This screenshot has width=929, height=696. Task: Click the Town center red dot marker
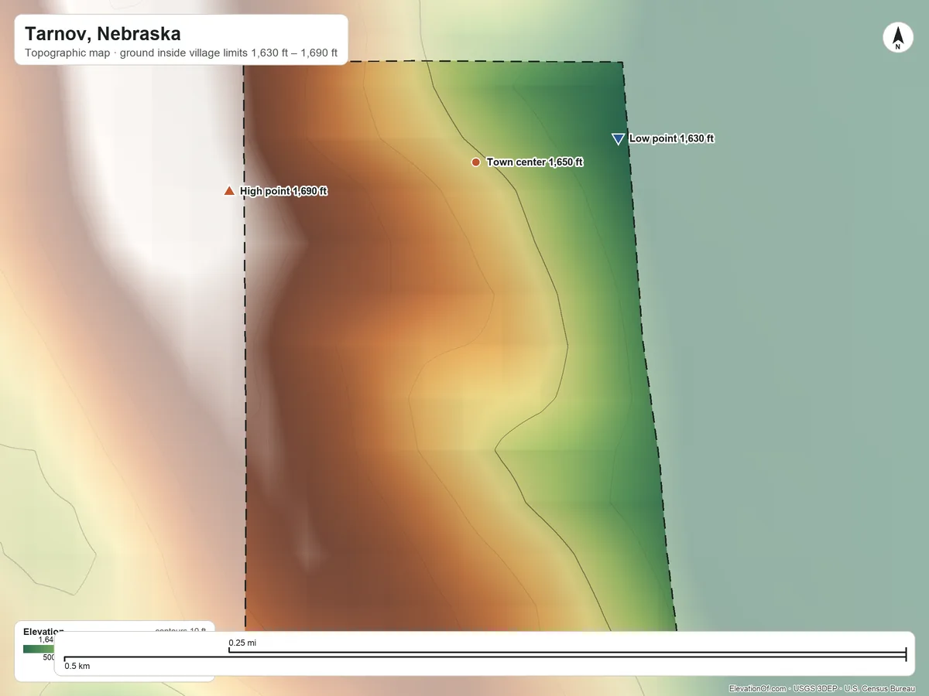475,162
